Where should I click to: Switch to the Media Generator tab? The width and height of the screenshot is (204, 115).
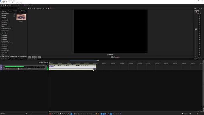click(11, 59)
